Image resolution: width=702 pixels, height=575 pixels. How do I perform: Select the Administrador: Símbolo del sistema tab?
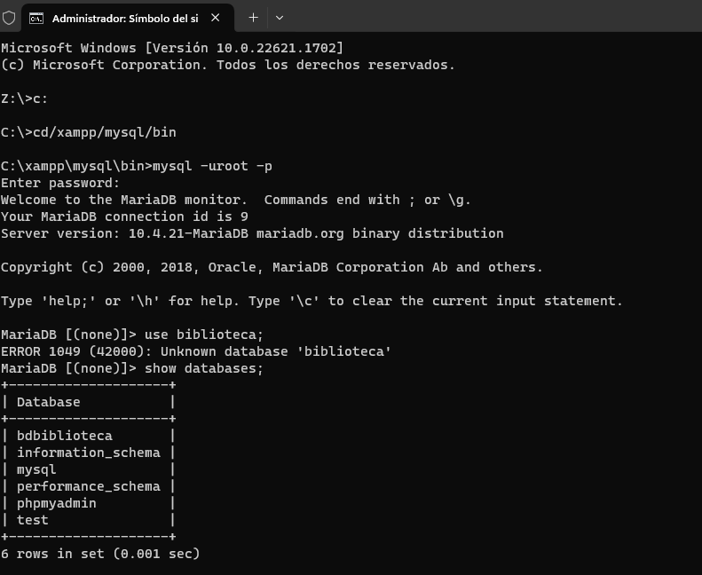point(124,18)
